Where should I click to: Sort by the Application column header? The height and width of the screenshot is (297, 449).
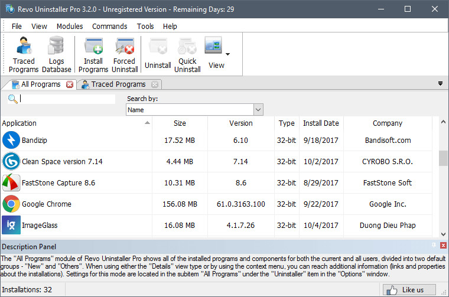76,123
